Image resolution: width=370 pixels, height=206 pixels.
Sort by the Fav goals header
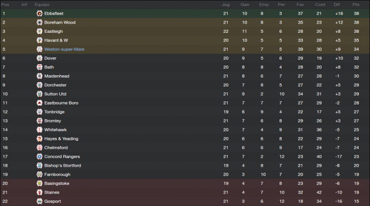click(300, 5)
